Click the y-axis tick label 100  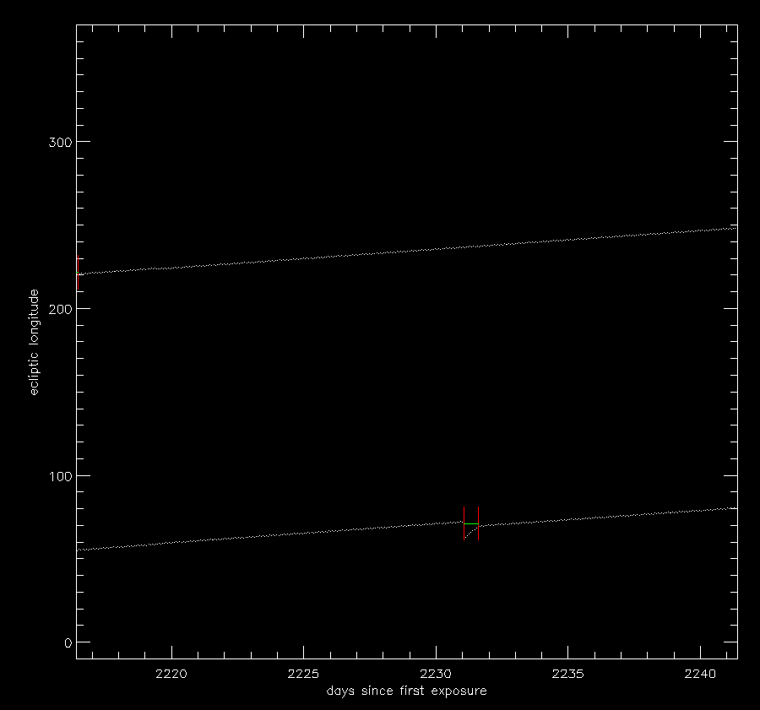tap(60, 476)
